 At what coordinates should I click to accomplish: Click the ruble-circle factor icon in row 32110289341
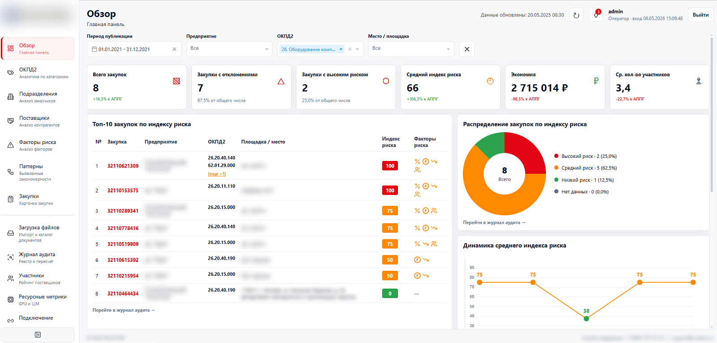[426, 211]
